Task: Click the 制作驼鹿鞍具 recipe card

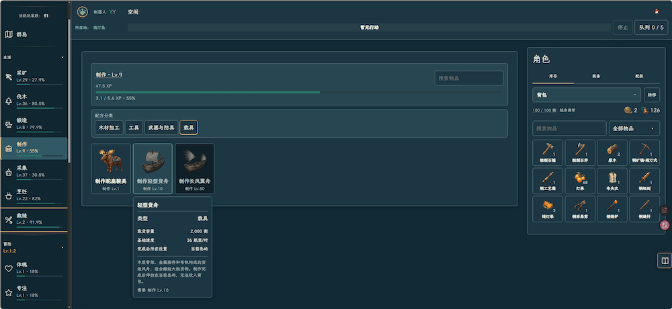Action: click(x=111, y=169)
